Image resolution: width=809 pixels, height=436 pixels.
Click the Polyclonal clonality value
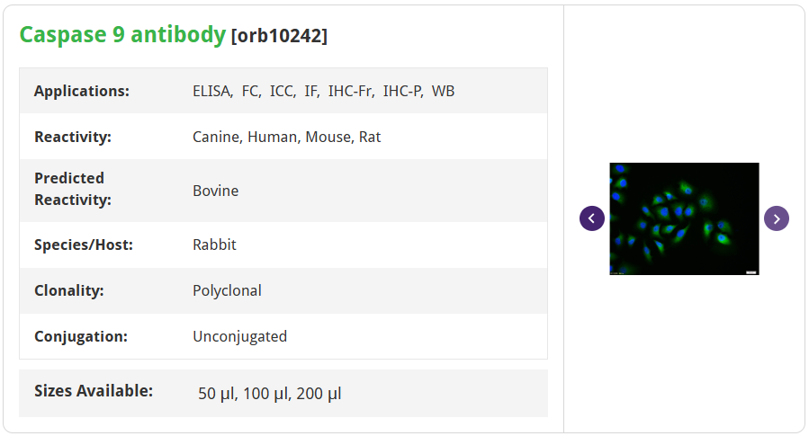(x=227, y=290)
